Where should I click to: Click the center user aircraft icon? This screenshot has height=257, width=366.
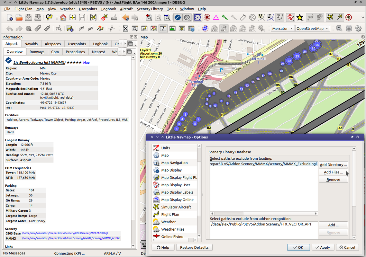coord(93,17)
